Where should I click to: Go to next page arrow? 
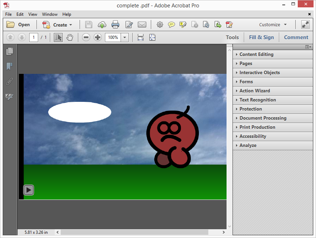coord(22,37)
